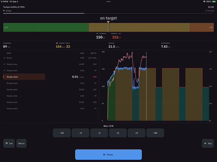Click the current step timer '5:31'
Image resolution: width=217 pixels, height=162 pixels.
click(x=75, y=77)
